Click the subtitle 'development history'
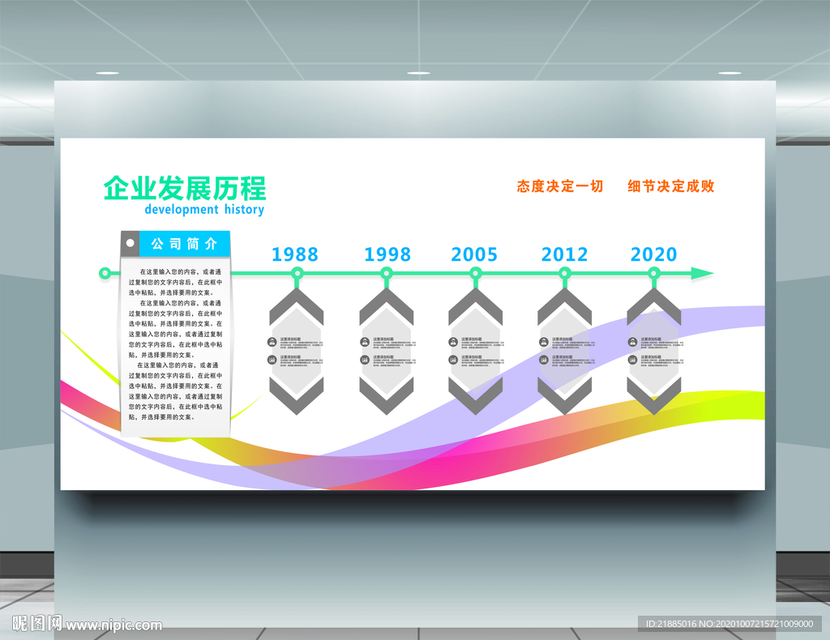This screenshot has width=830, height=640. click(x=204, y=210)
